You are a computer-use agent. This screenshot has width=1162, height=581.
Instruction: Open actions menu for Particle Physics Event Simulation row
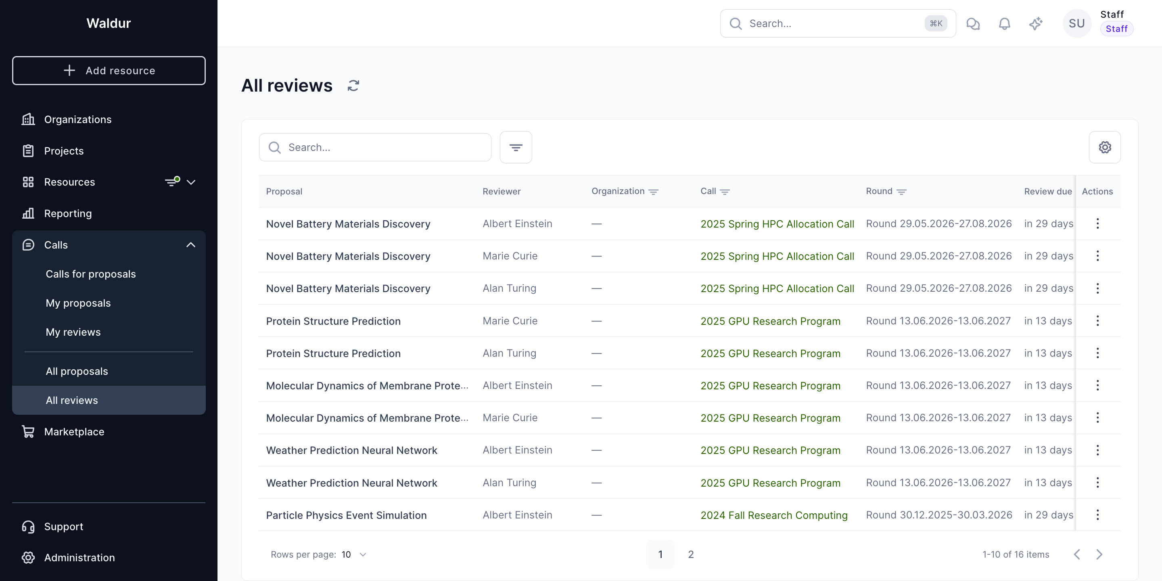point(1097,515)
